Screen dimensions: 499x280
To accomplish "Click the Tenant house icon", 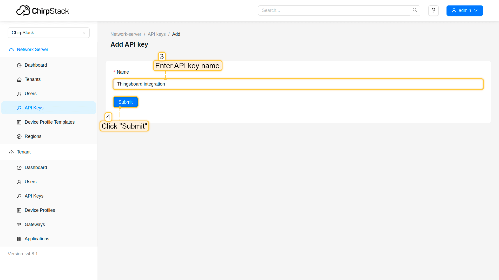I will point(11,152).
